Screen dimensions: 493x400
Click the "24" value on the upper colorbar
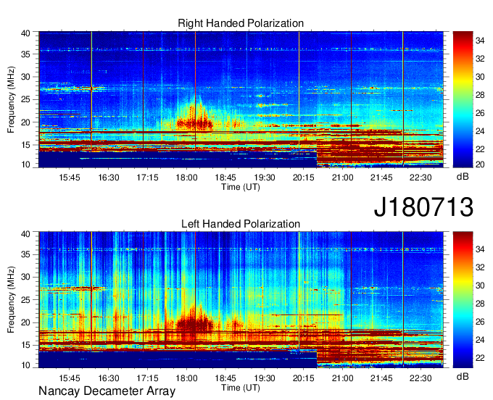tap(480, 131)
